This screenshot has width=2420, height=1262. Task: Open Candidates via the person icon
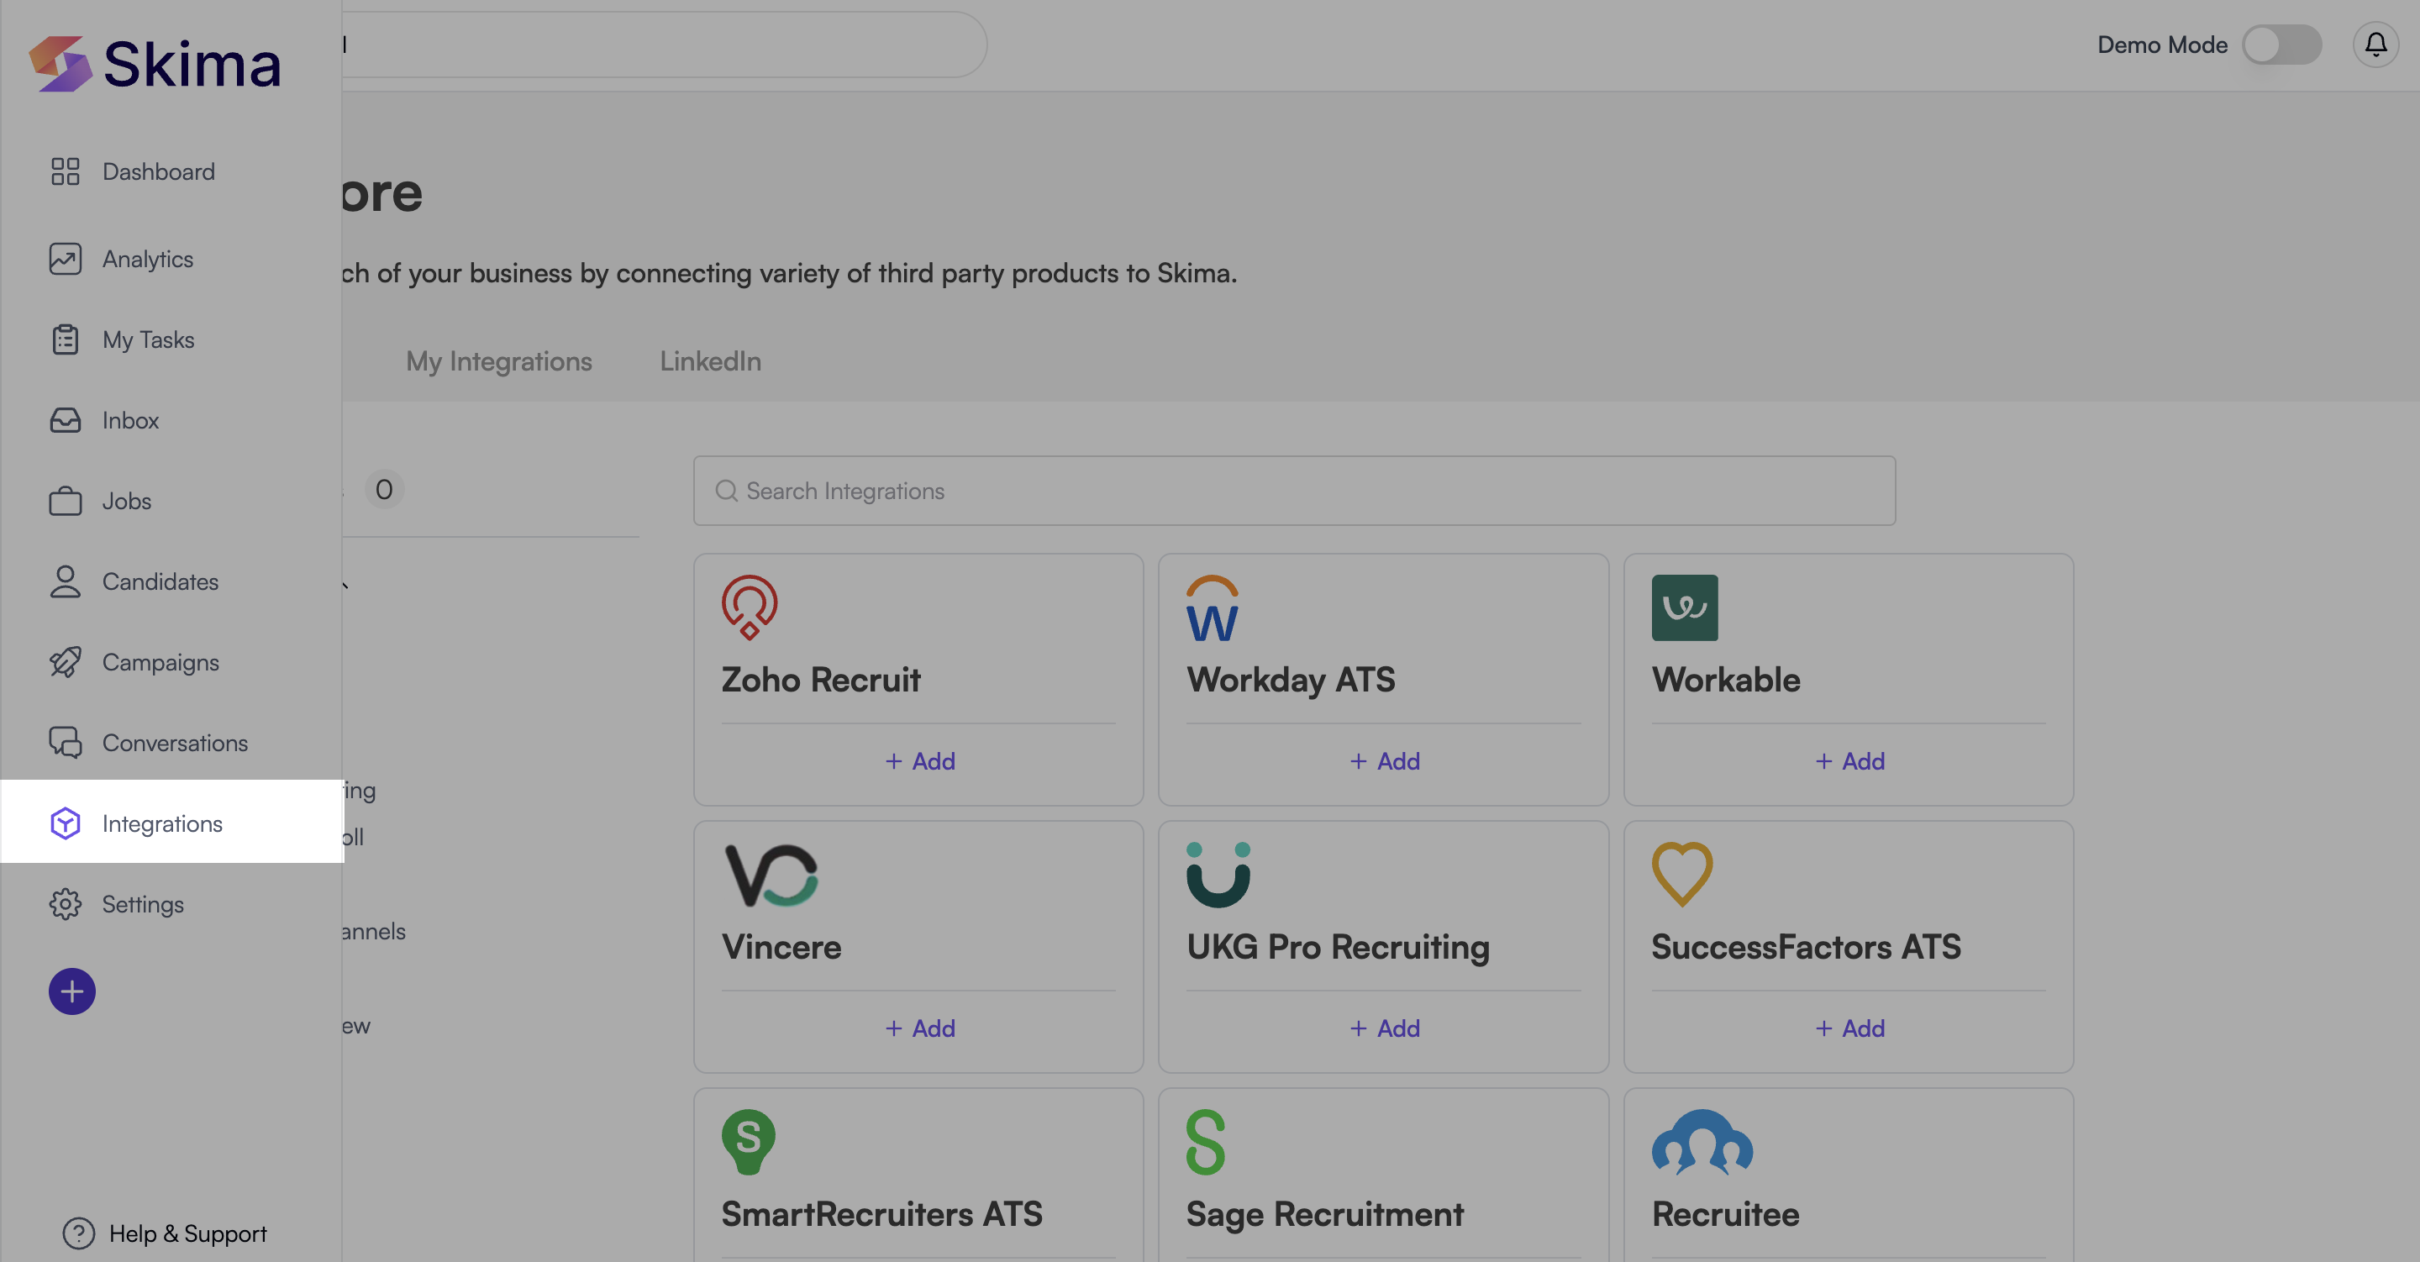tap(65, 581)
